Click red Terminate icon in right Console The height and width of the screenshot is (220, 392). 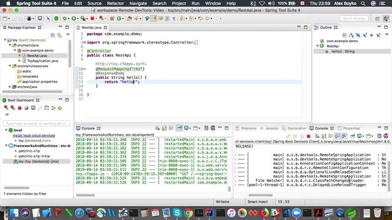309,136
